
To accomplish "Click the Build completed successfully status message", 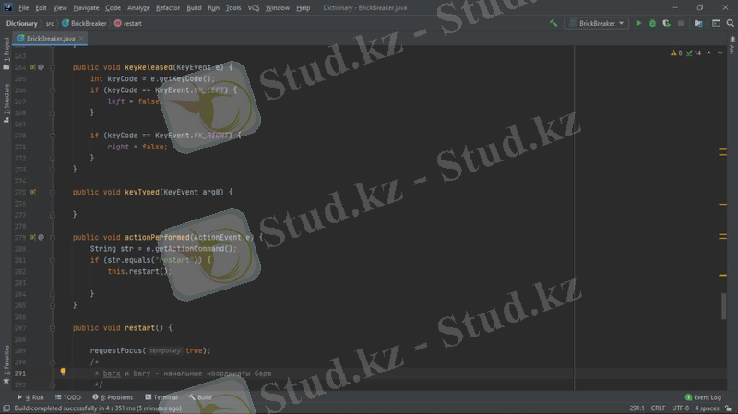I will tap(98, 408).
